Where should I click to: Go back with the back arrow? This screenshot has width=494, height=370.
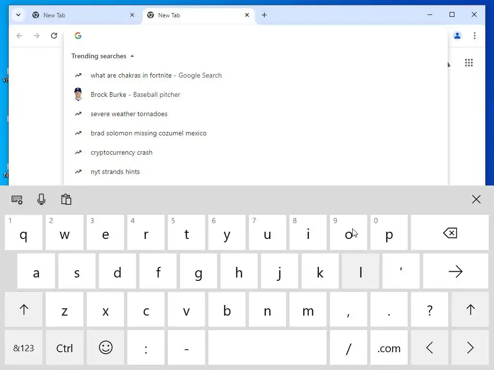19,36
